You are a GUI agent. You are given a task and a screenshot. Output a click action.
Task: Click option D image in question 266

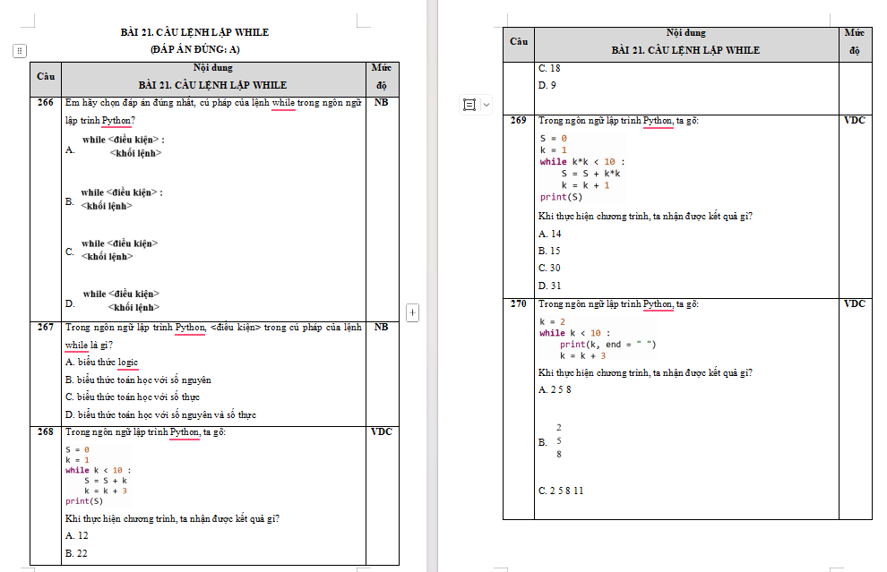coord(121,300)
